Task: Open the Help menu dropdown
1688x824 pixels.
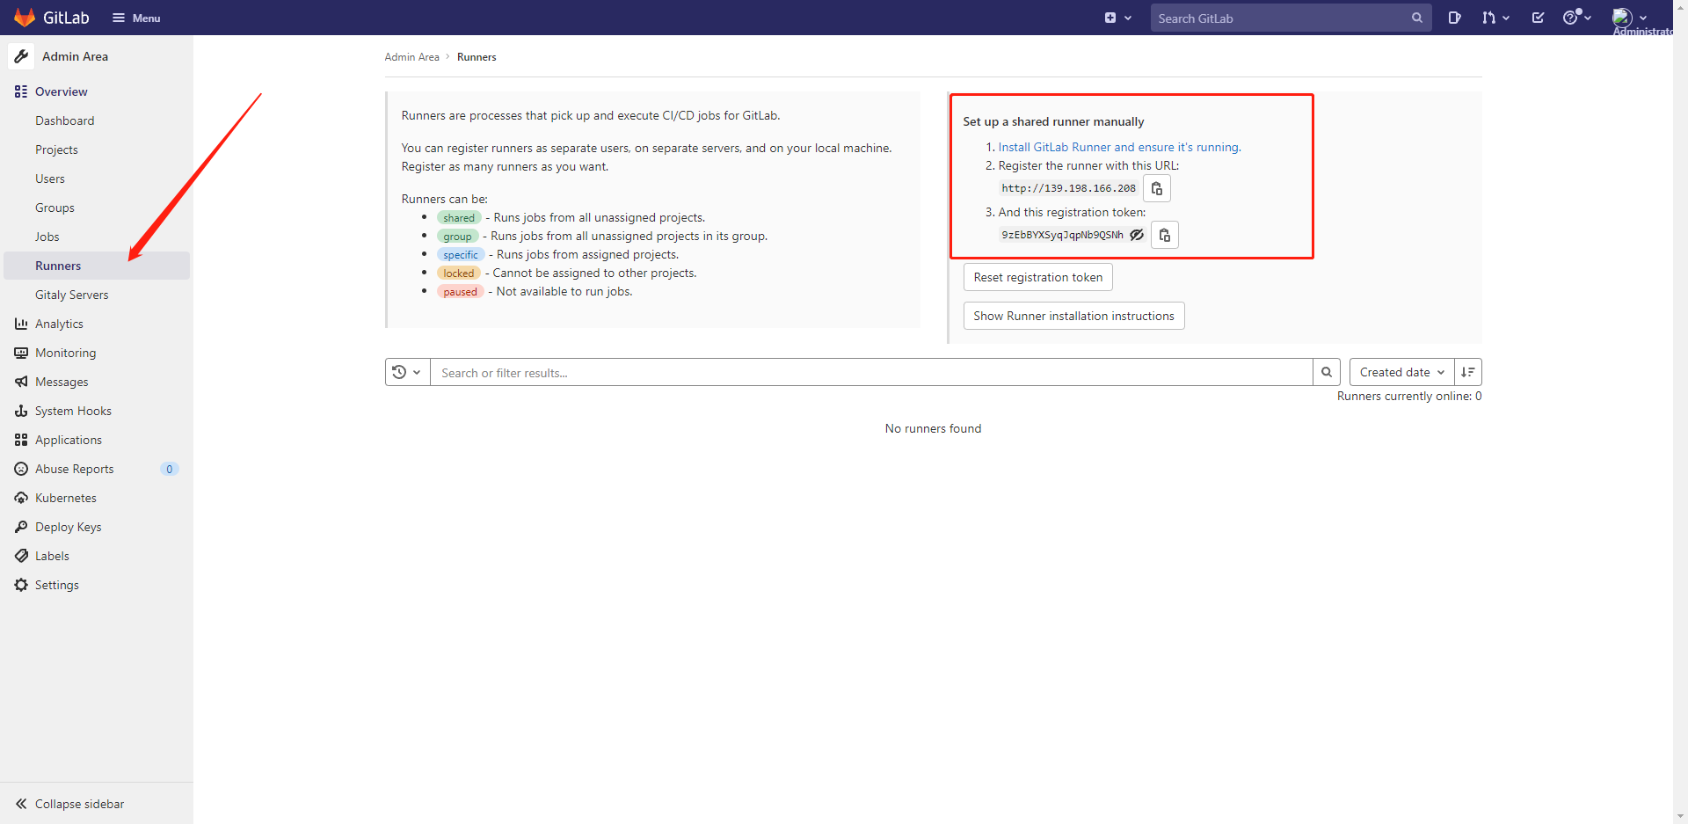Action: [x=1576, y=18]
